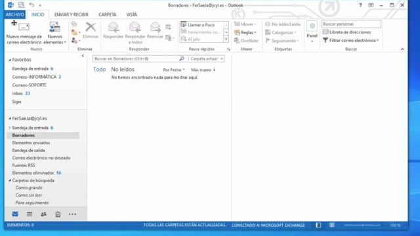Open Libreta de direcciones

[x=346, y=32]
